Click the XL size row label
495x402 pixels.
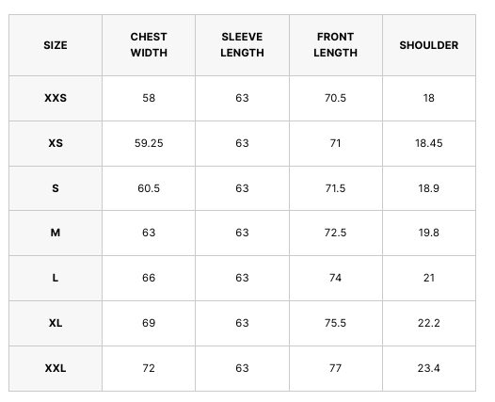coord(56,323)
